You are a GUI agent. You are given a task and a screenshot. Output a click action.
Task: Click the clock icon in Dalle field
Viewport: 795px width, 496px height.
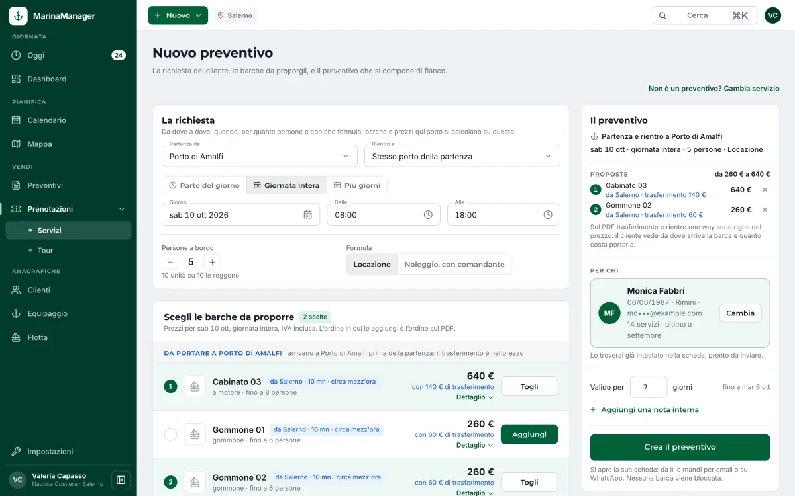click(x=428, y=214)
